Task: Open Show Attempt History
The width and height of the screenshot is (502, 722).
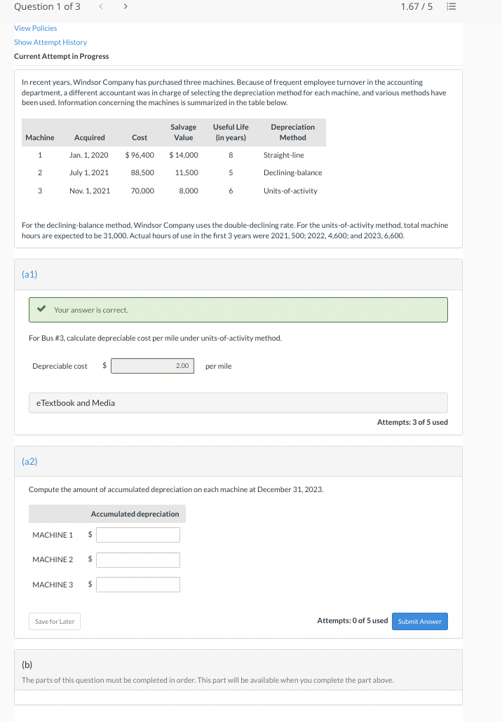Action: pyautogui.click(x=49, y=42)
